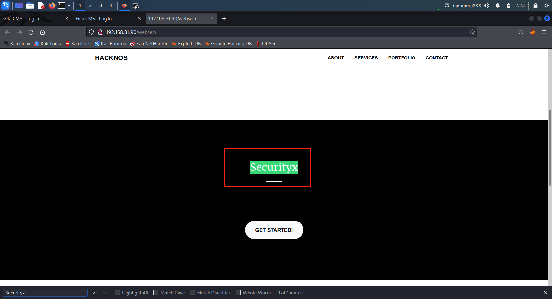
Task: Open the terminal emulator launcher
Action: 62,5
